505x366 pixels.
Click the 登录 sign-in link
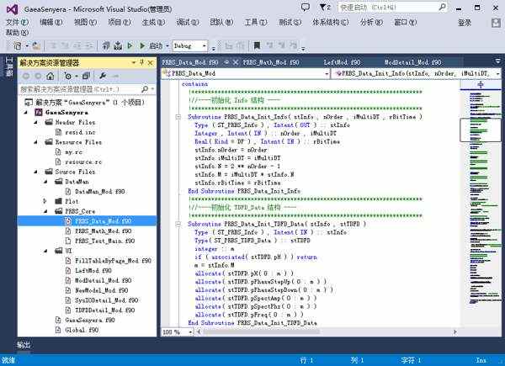[465, 23]
